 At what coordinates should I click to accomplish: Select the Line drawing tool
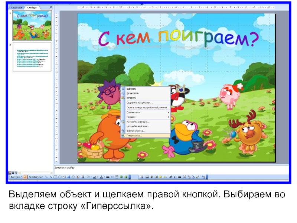tap(46, 177)
